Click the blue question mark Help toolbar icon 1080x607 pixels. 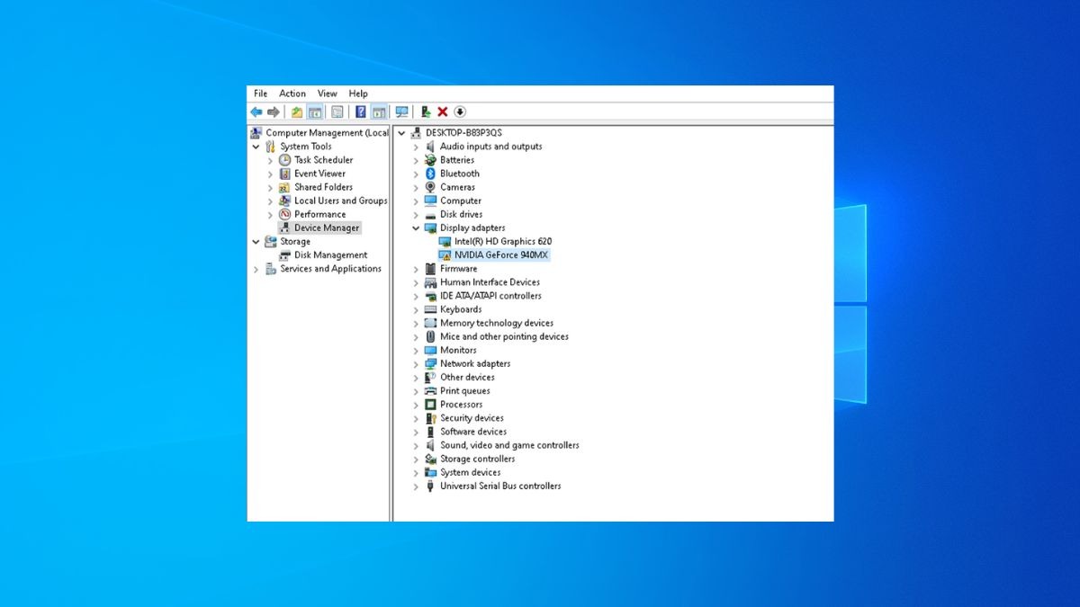(361, 112)
